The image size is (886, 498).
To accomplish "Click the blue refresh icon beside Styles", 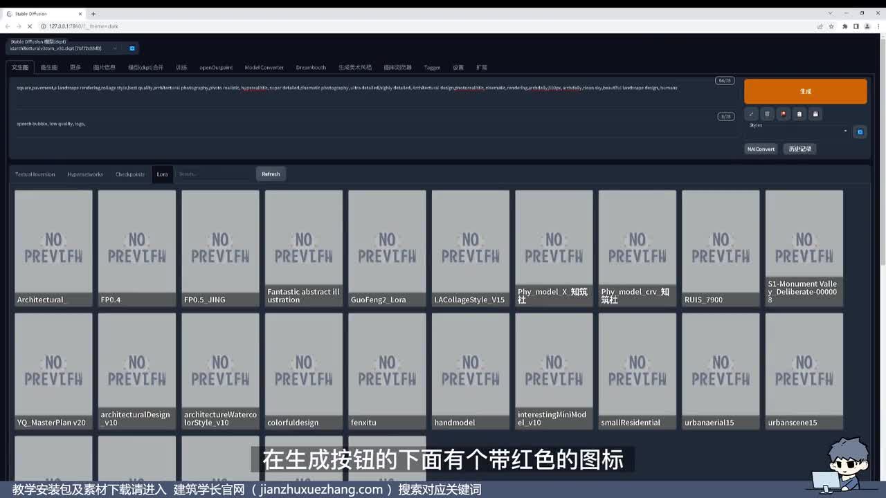I will click(x=860, y=131).
